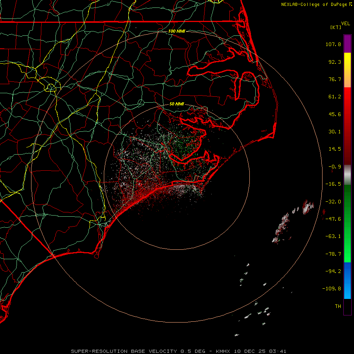Click the 50 NMI range ring label
Viewport: 354px width, 354px height.
tap(177, 104)
